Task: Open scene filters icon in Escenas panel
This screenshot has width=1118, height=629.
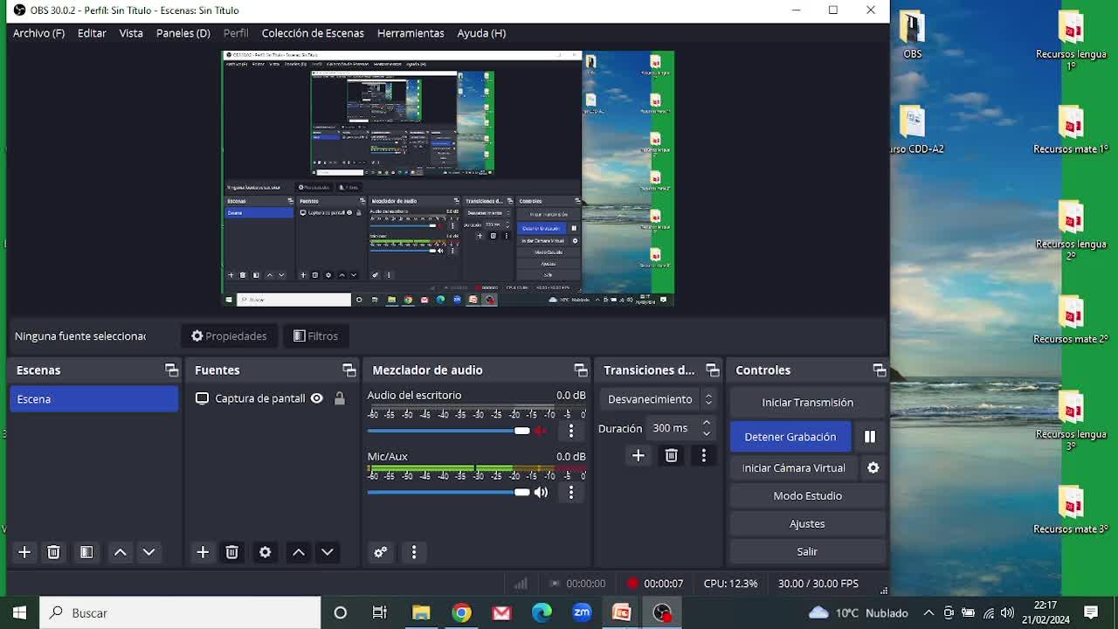Action: pyautogui.click(x=86, y=552)
